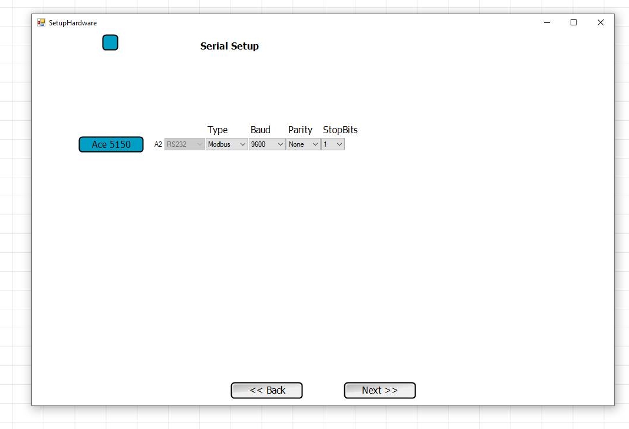The image size is (629, 429).
Task: Click the StopBits column label
Action: [x=340, y=130]
